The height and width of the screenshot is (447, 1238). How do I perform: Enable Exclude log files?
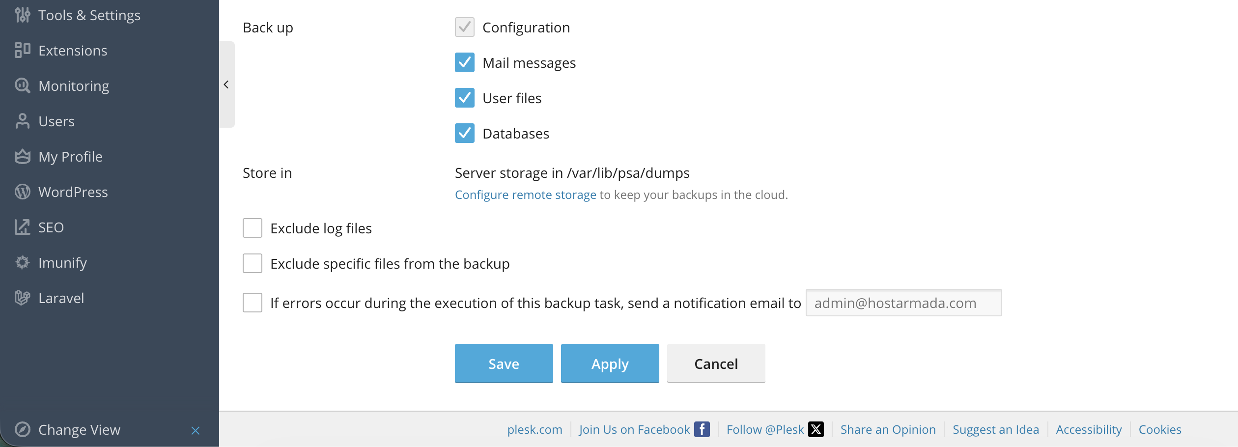(253, 228)
